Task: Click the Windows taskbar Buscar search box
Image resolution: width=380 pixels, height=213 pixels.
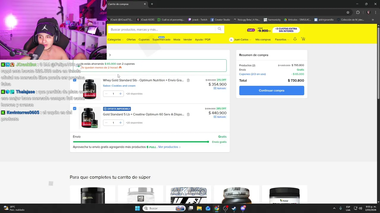Action: pyautogui.click(x=164, y=208)
